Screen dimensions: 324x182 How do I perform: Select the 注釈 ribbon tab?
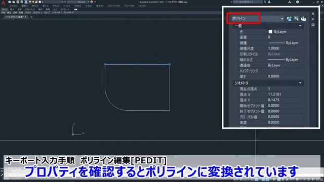coord(19,9)
